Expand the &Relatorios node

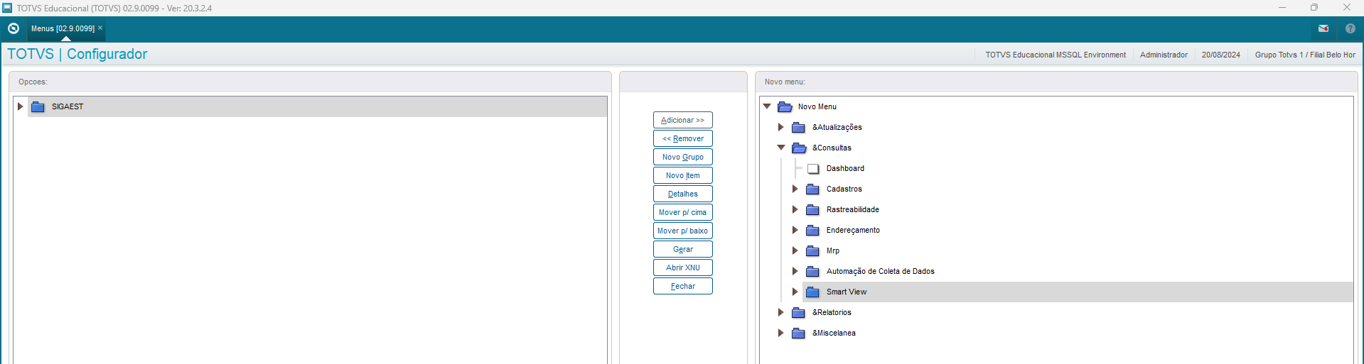(780, 312)
